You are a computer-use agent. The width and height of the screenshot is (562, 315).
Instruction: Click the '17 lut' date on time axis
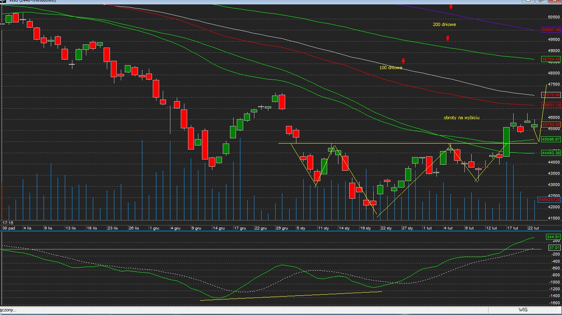tap(512, 228)
